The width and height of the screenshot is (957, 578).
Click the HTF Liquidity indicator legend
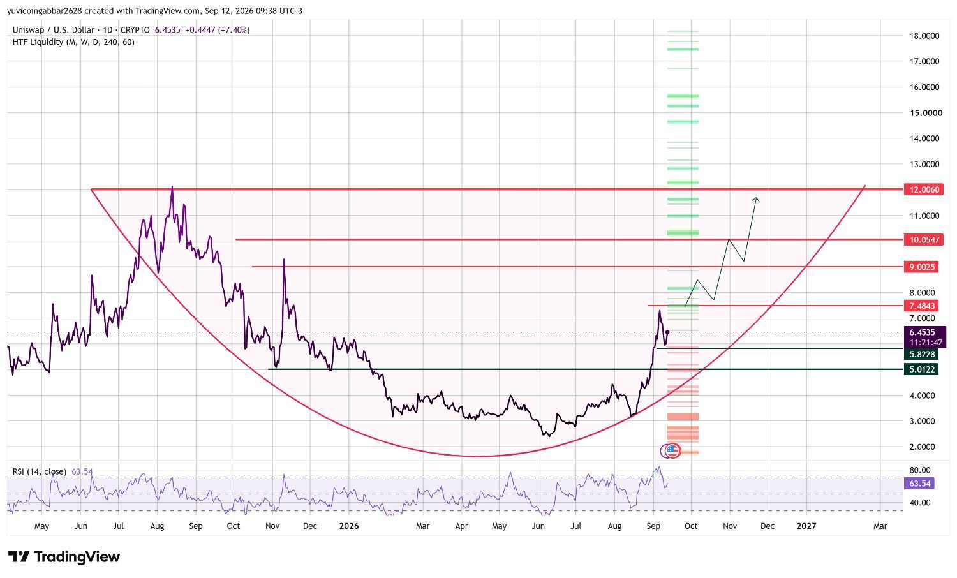coord(73,42)
